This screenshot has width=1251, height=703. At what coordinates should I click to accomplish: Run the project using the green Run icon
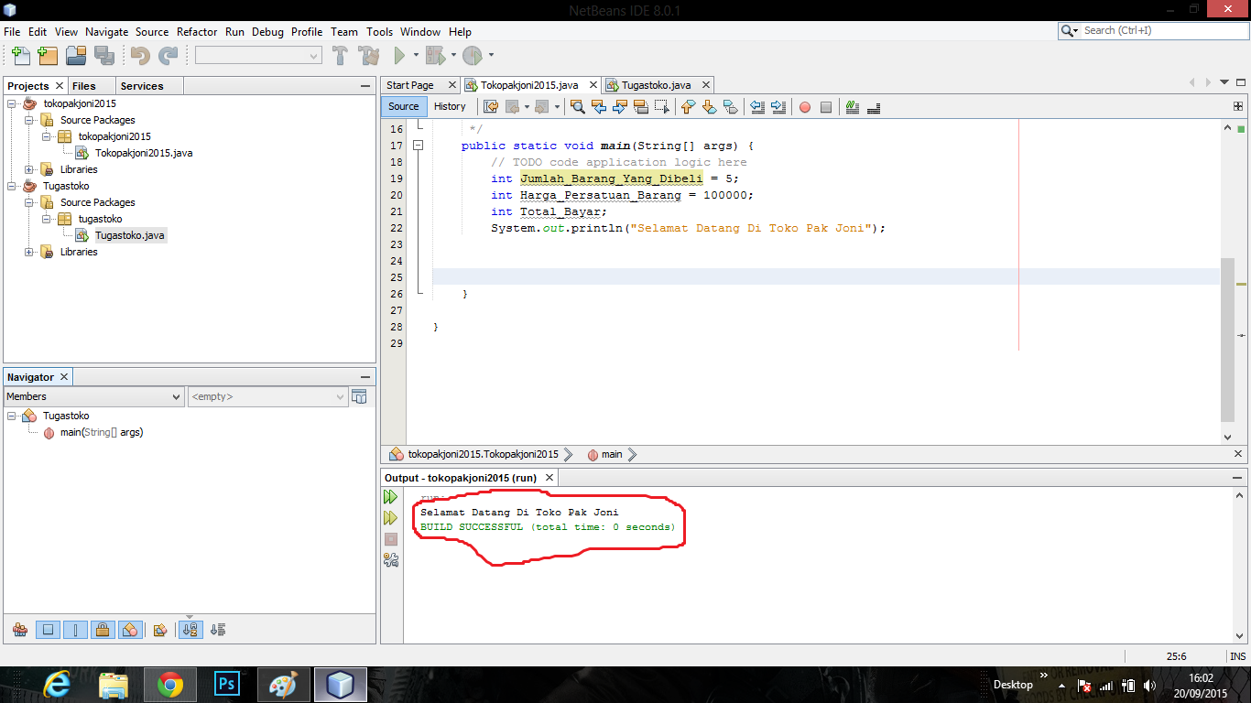coord(400,55)
